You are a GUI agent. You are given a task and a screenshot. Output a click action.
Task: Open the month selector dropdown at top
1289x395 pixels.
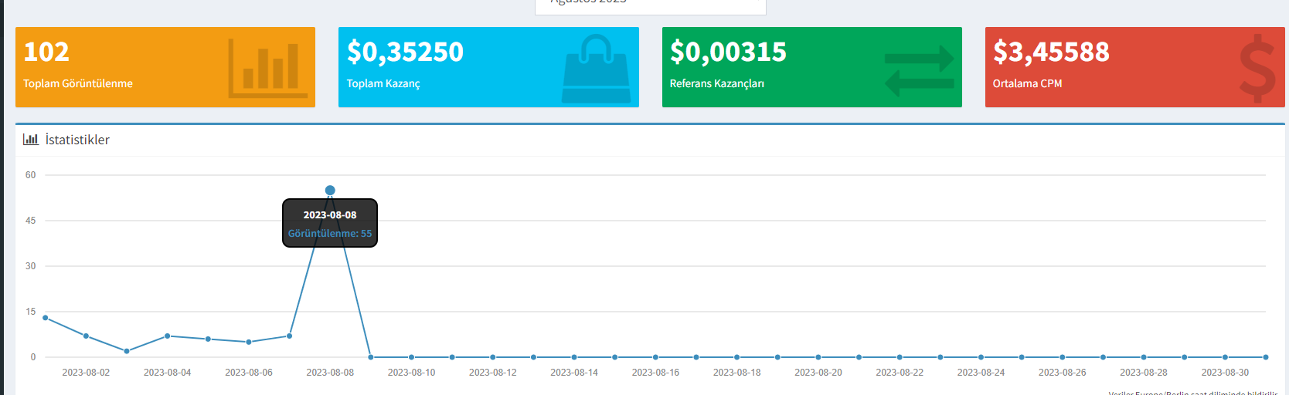coord(651,6)
